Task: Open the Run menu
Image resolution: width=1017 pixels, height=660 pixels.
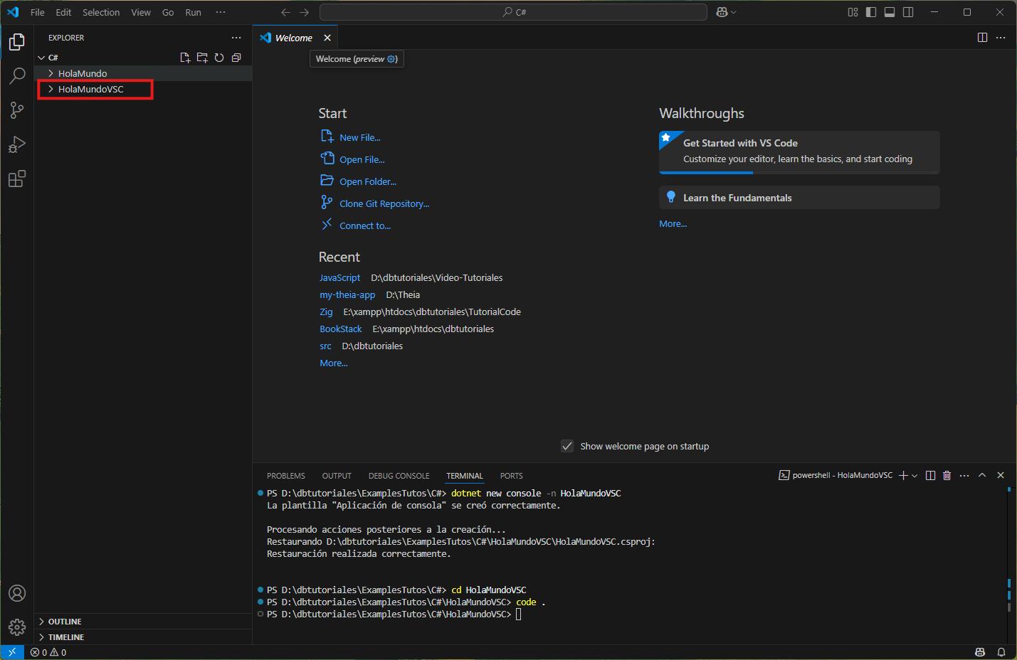Action: click(193, 12)
